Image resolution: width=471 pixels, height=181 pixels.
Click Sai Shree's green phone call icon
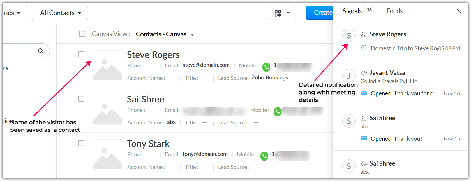pos(277,112)
